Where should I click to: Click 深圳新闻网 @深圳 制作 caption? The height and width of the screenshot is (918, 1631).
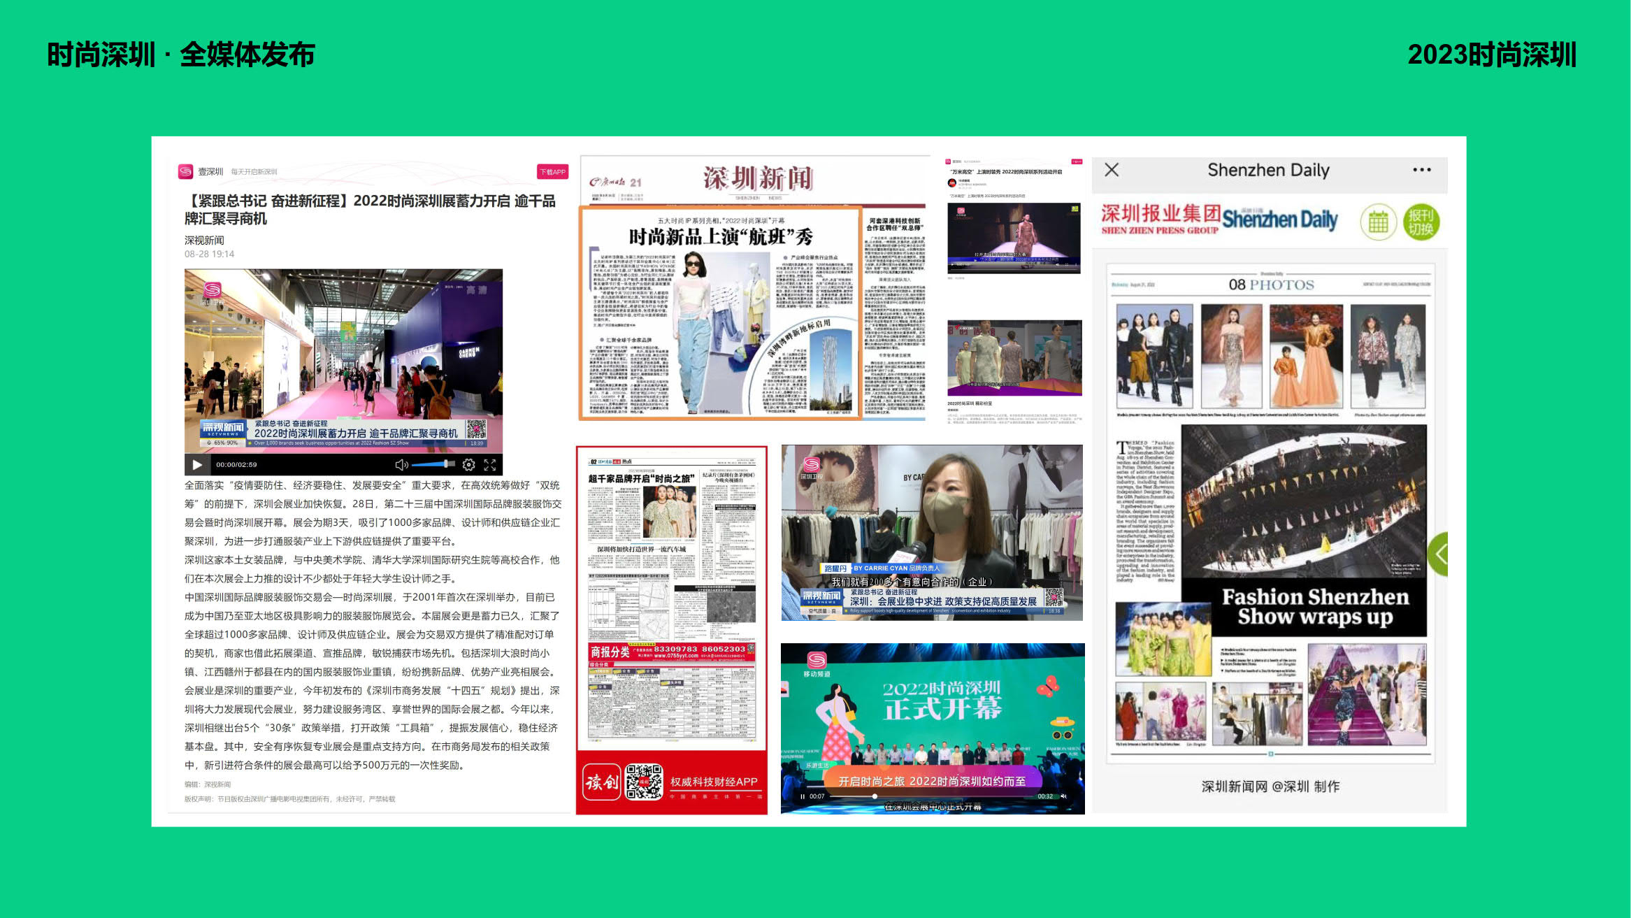coord(1270,787)
